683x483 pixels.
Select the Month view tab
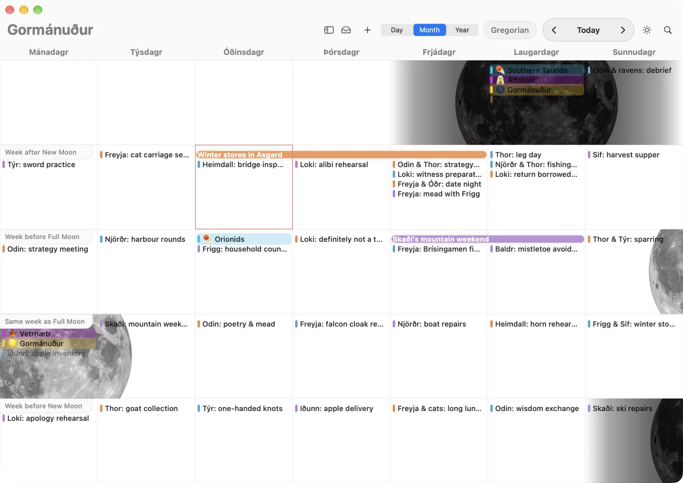click(429, 30)
